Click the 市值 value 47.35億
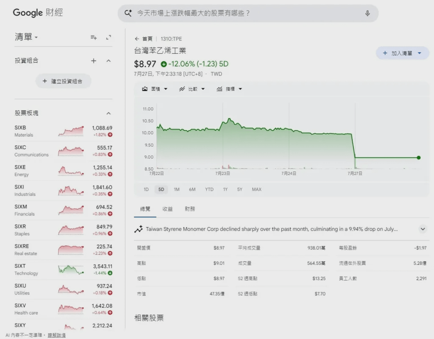This screenshot has width=434, height=339. point(217,294)
